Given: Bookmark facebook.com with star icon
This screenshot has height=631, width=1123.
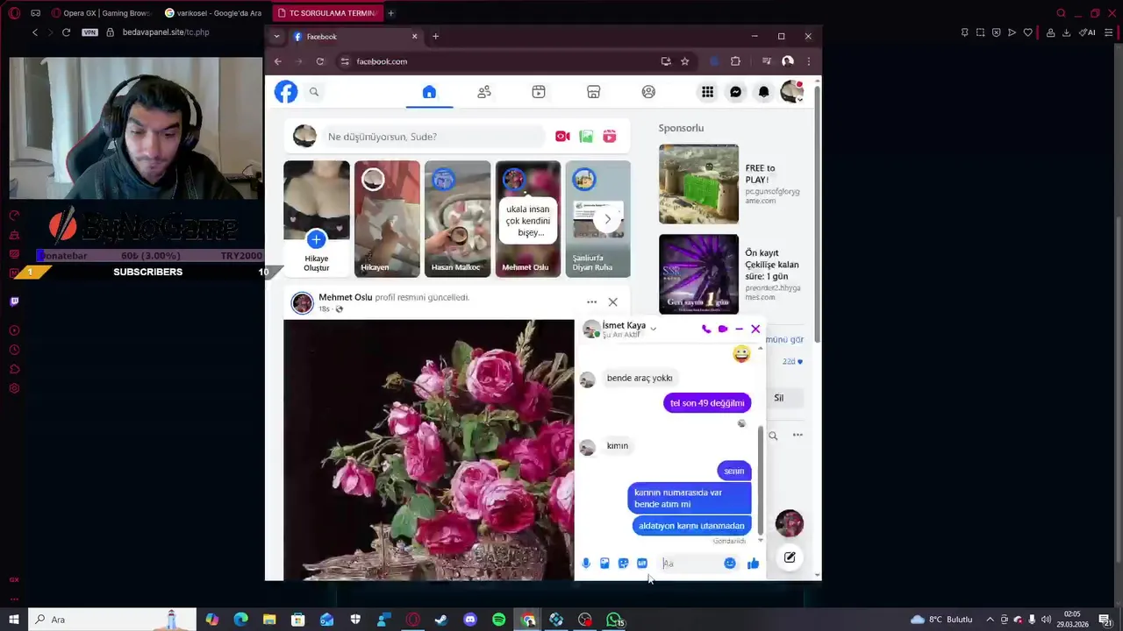Looking at the screenshot, I should (x=685, y=61).
